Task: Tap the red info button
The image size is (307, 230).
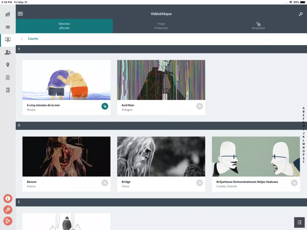Action: pyautogui.click(x=8, y=198)
